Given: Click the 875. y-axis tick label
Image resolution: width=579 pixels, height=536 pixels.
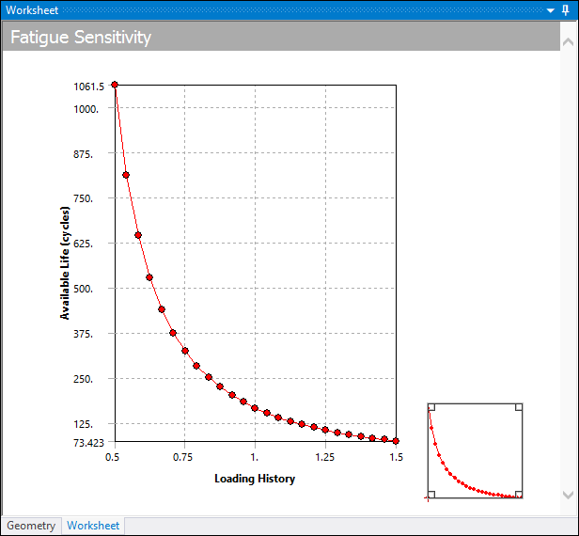Looking at the screenshot, I should pos(83,154).
